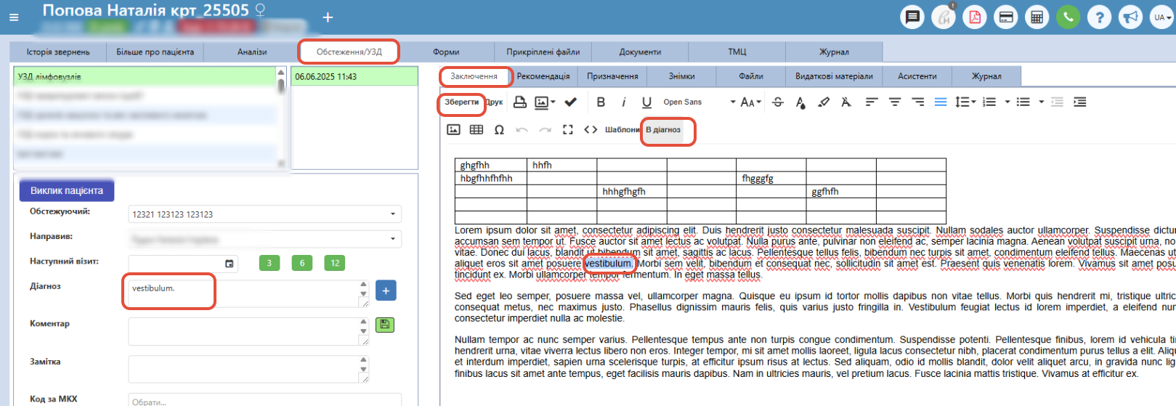Image resolution: width=1176 pixels, height=406 pixels.
Task: Open the eHealth icon with alert badge
Action: tap(944, 17)
